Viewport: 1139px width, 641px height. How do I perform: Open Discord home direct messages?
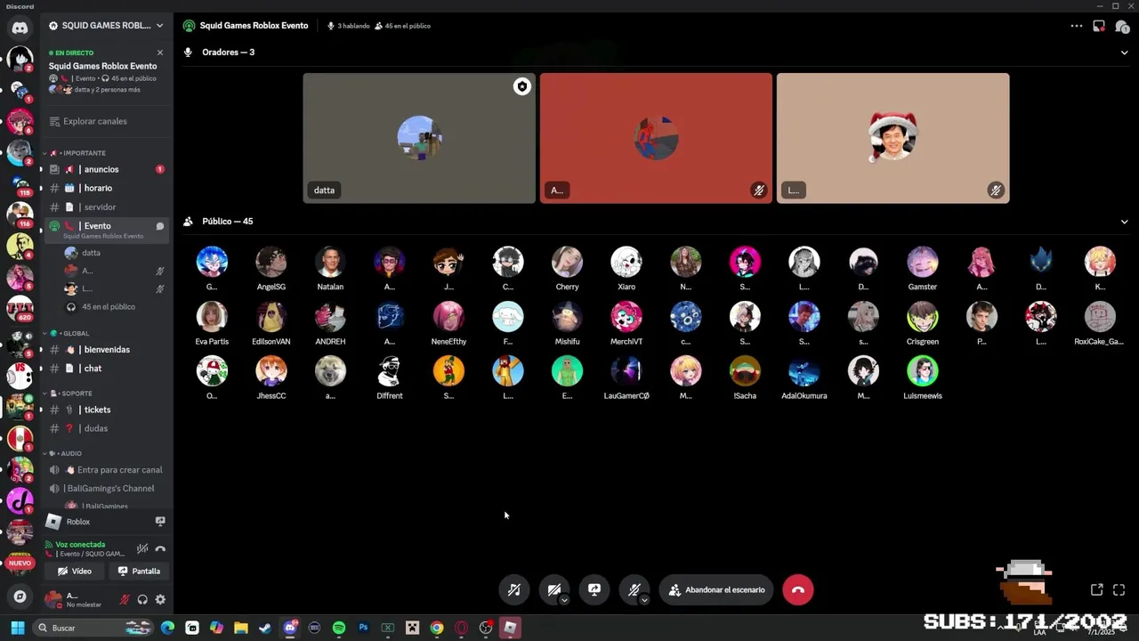point(20,28)
